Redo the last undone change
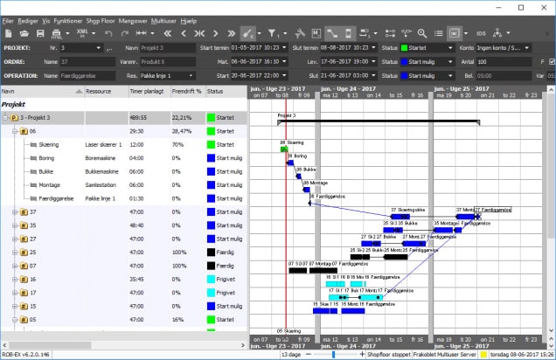This screenshot has width=556, height=360. pos(124,33)
